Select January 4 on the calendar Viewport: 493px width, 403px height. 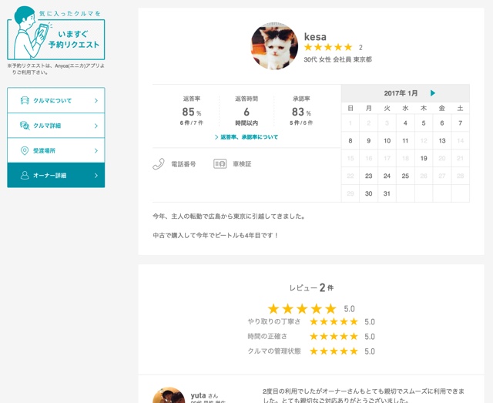tap(405, 123)
